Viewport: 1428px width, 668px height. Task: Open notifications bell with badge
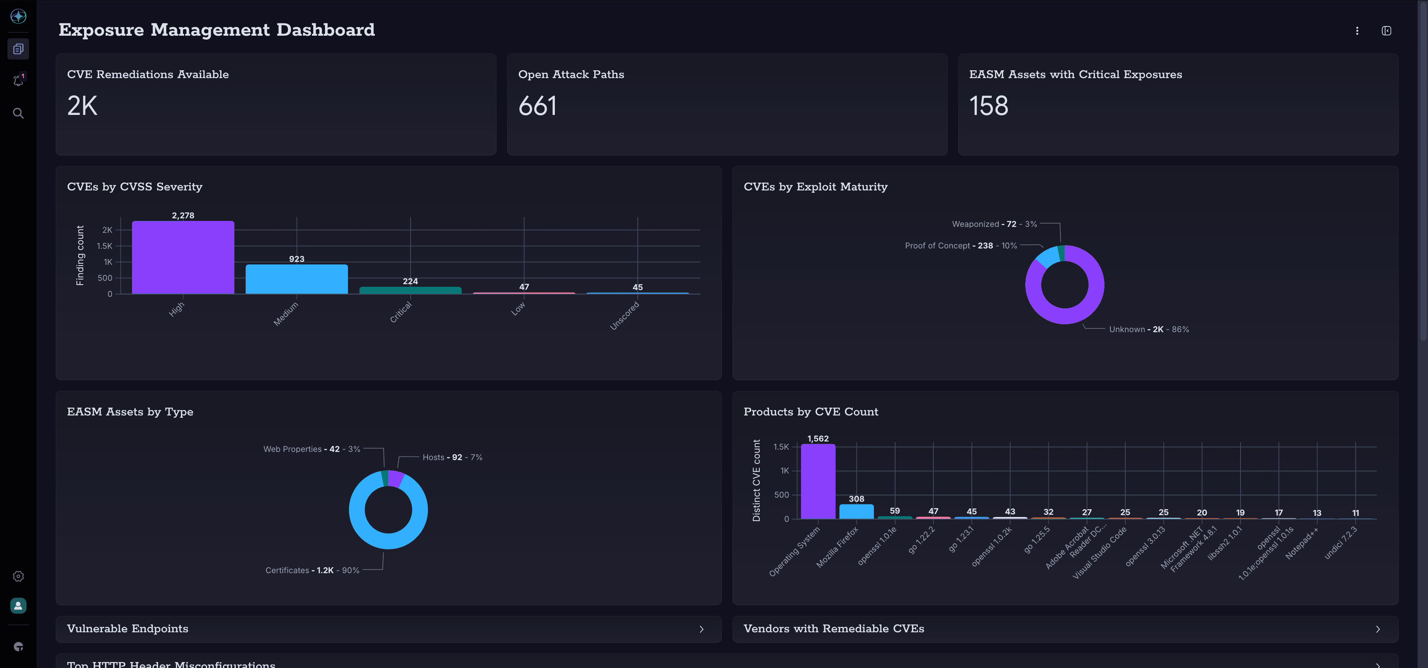18,80
